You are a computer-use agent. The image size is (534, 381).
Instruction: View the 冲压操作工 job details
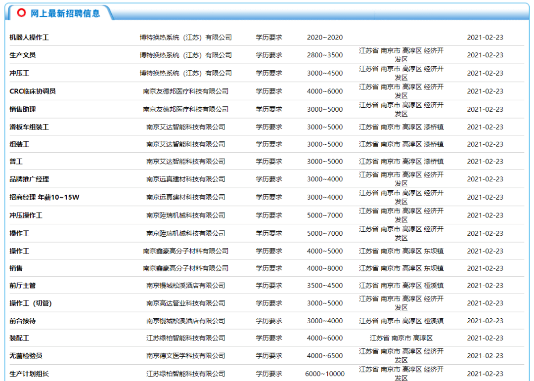click(x=26, y=215)
